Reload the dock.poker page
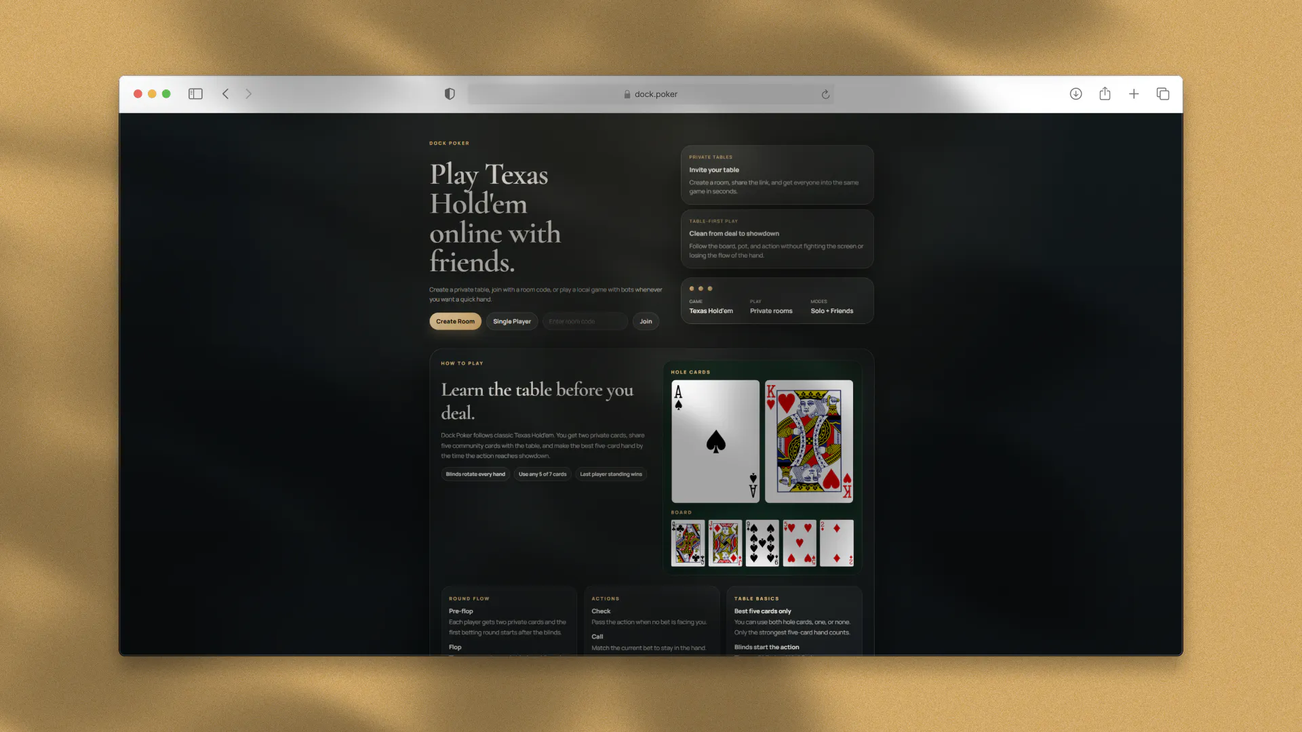The width and height of the screenshot is (1302, 732). point(825,94)
